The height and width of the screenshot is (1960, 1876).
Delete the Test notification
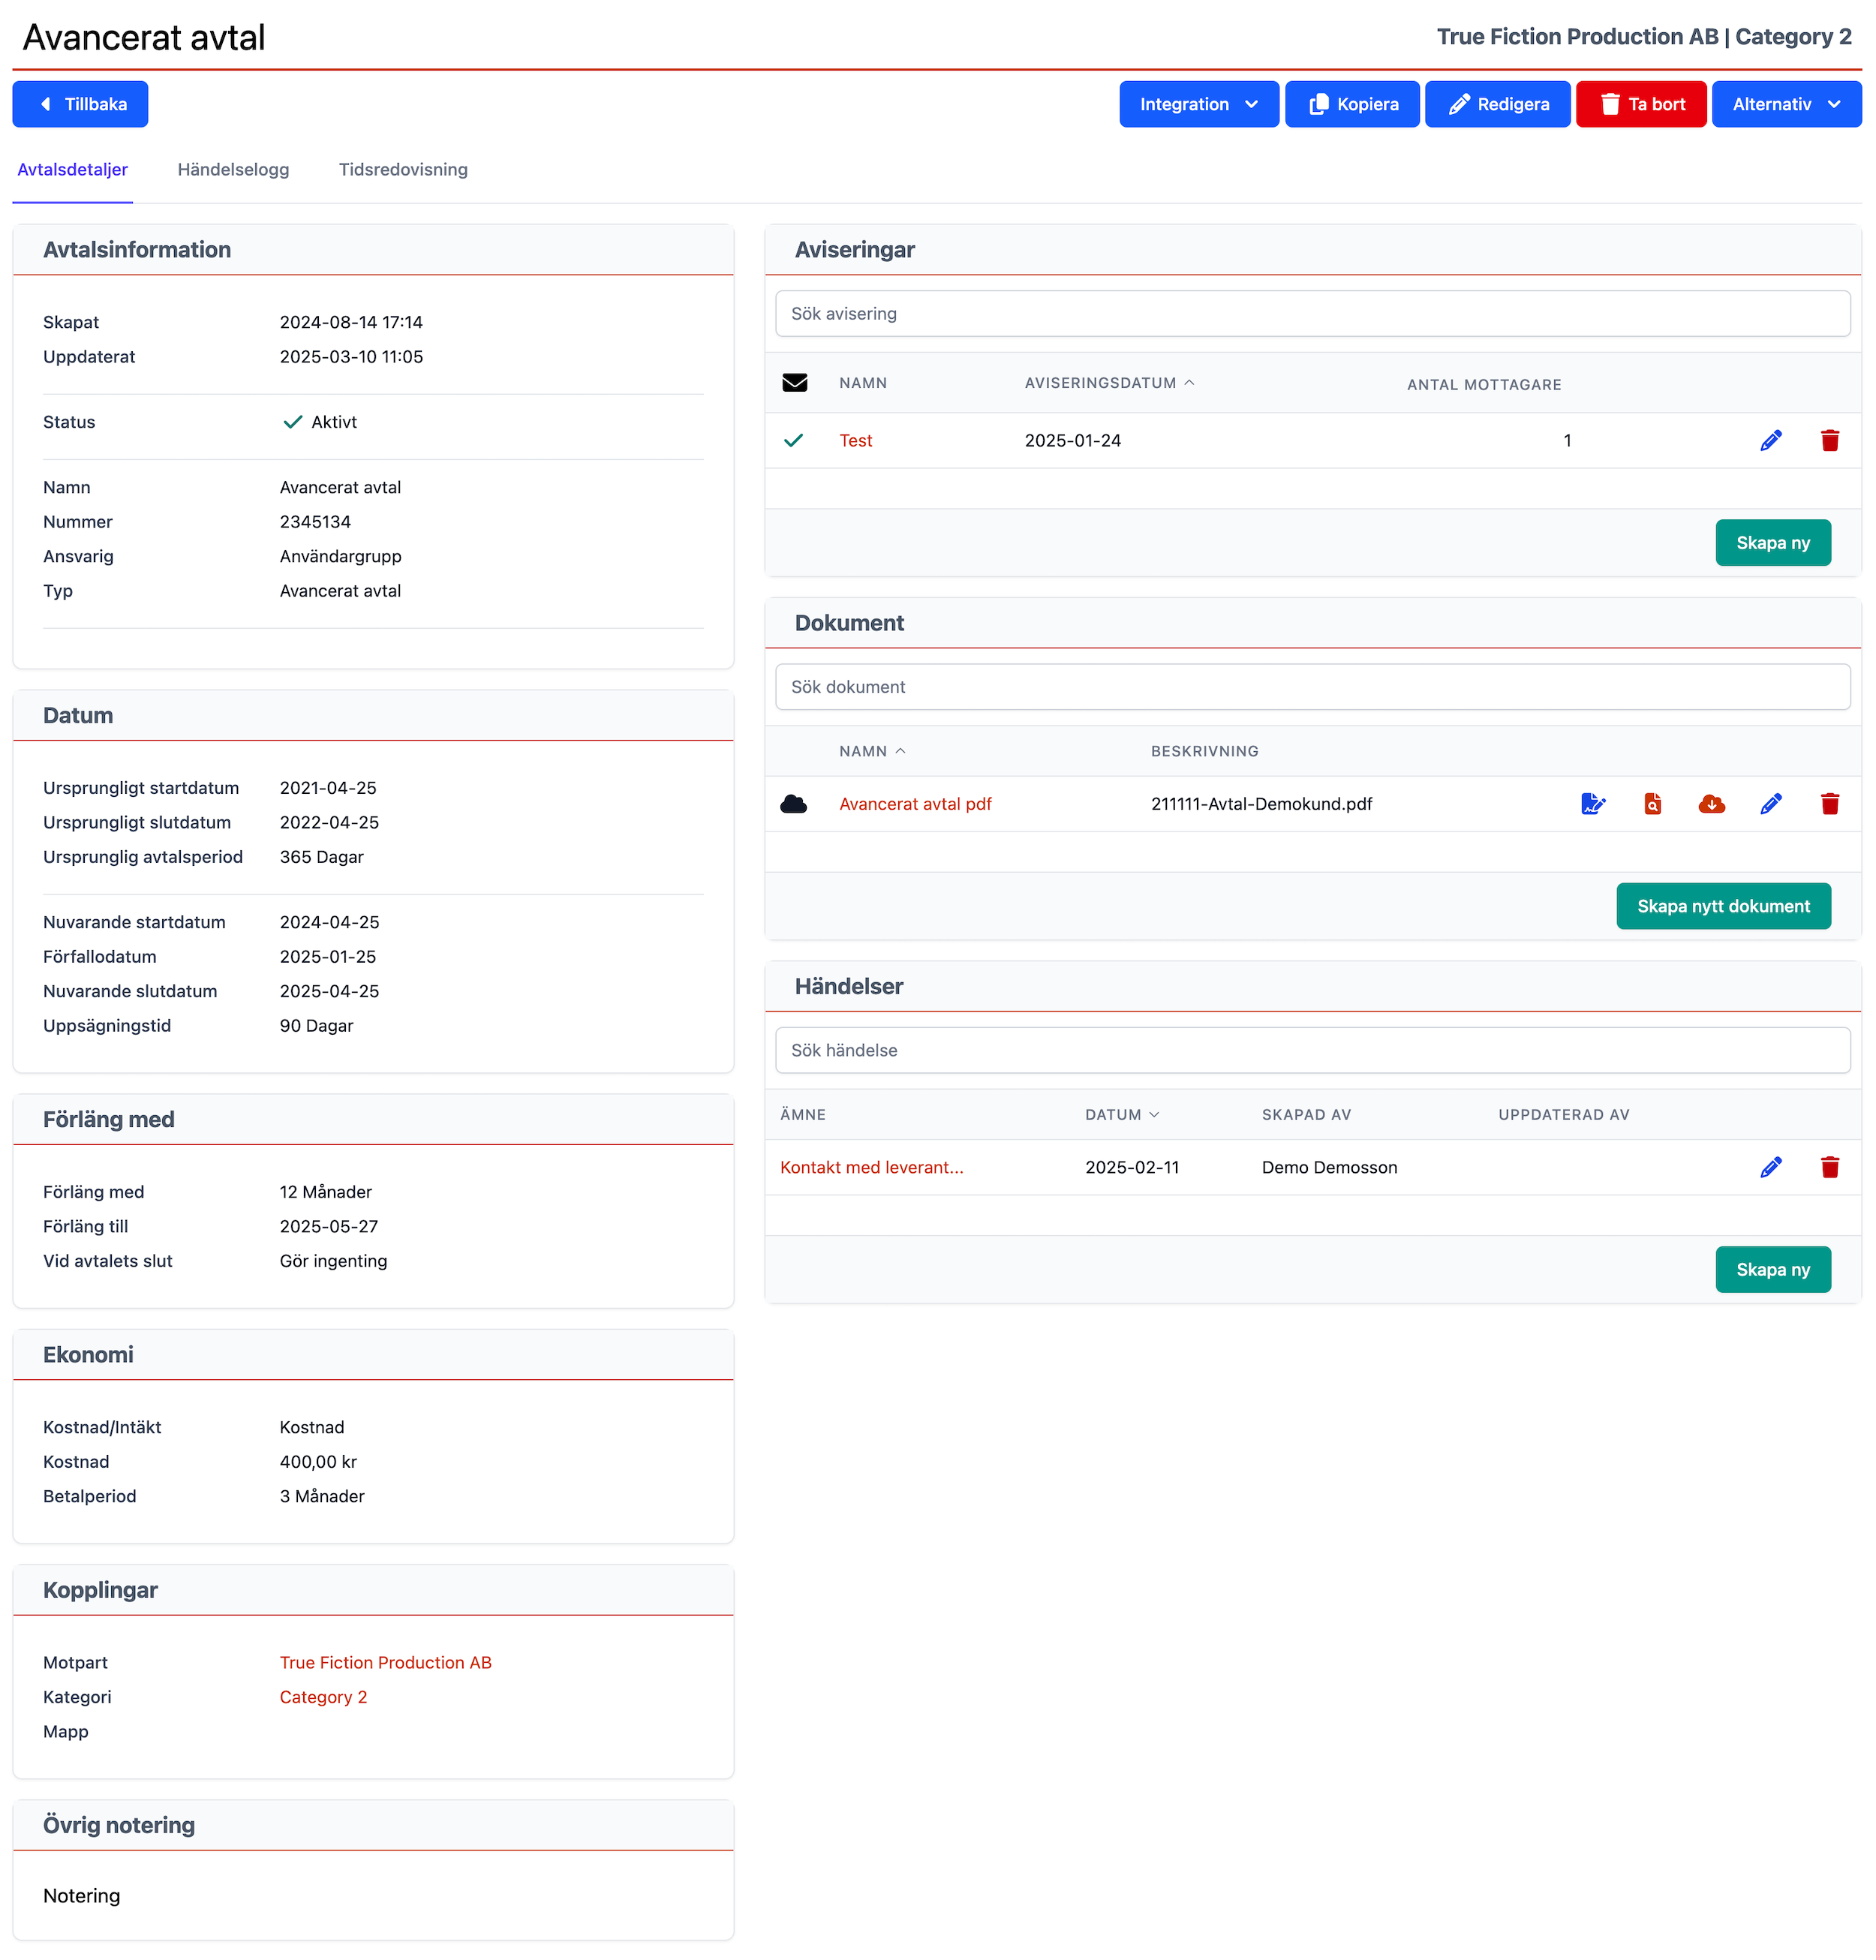1829,441
